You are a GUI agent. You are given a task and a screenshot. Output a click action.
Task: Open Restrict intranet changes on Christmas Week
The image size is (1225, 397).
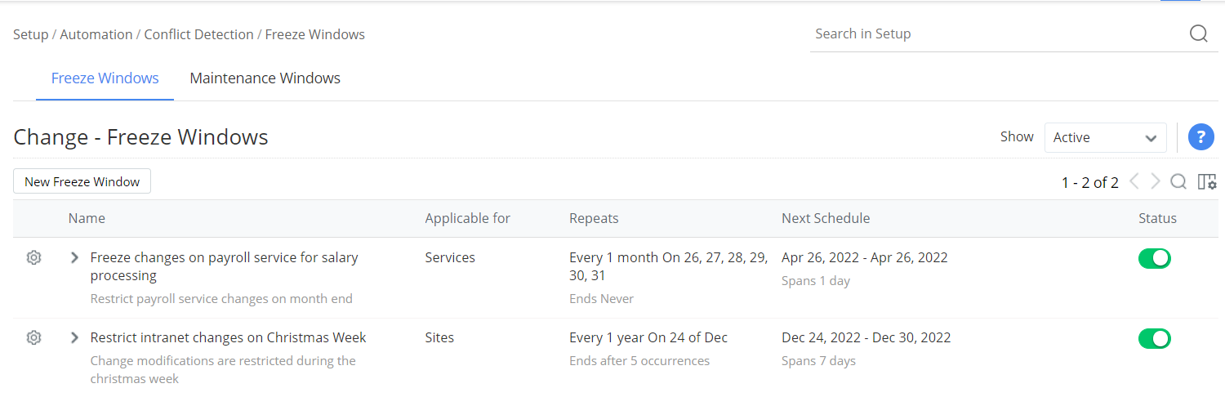(x=228, y=337)
